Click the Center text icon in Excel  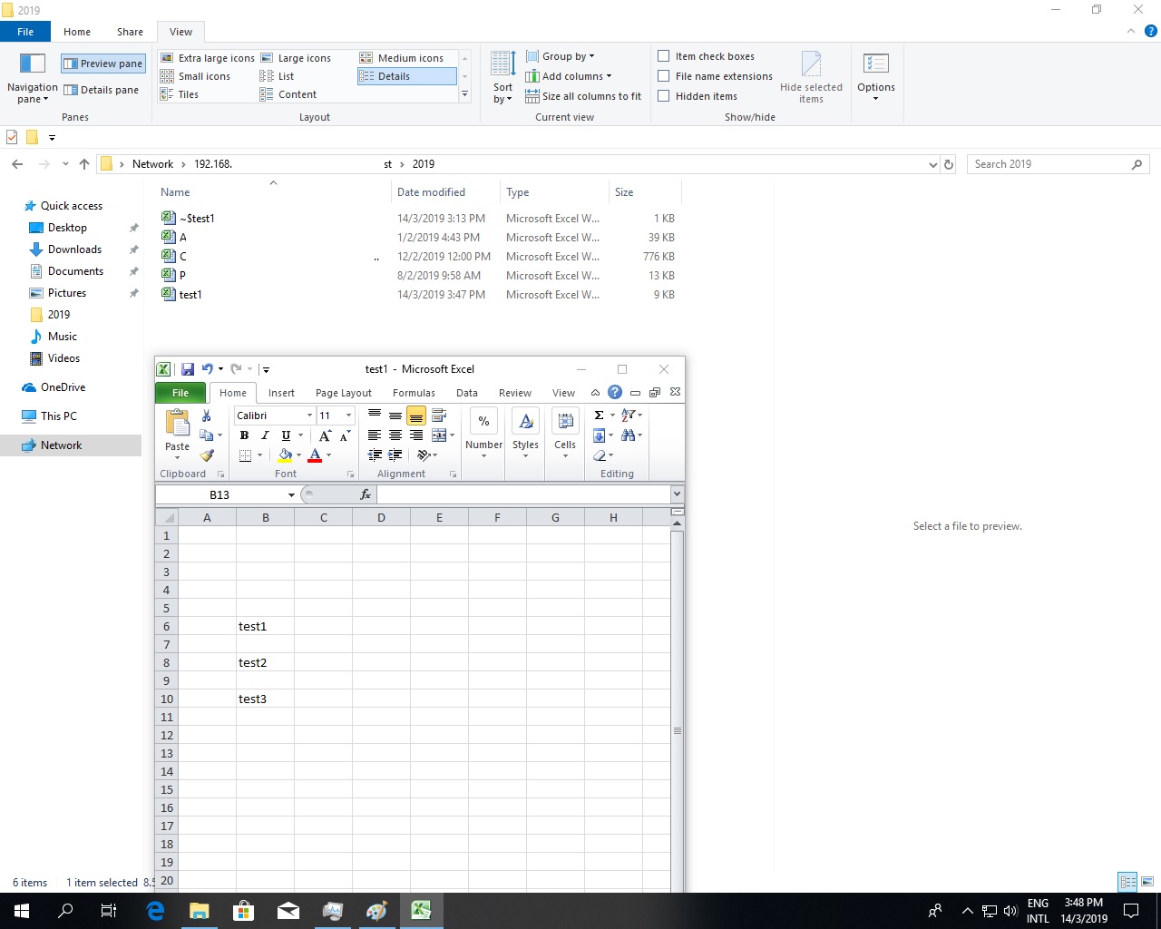click(x=395, y=435)
